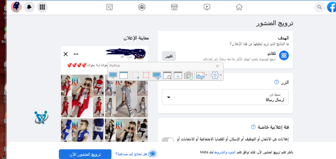Expand the button label dropdown إرسال رسالة
The height and width of the screenshot is (159, 336).
tap(169, 97)
